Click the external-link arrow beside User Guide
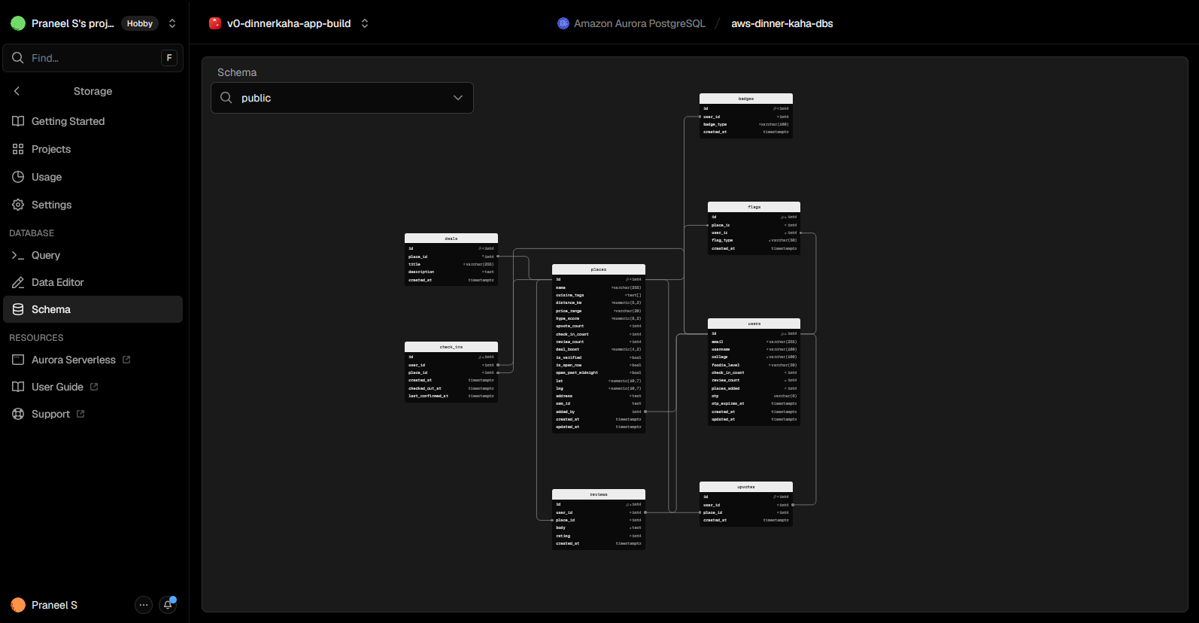The height and width of the screenshot is (623, 1199). 94,387
